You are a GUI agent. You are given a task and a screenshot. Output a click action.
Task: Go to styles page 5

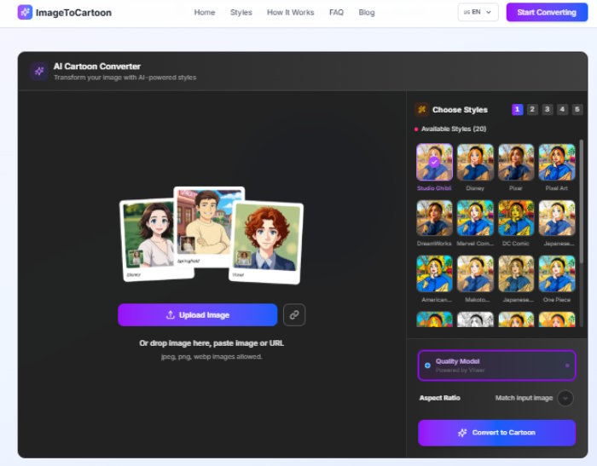click(x=577, y=110)
